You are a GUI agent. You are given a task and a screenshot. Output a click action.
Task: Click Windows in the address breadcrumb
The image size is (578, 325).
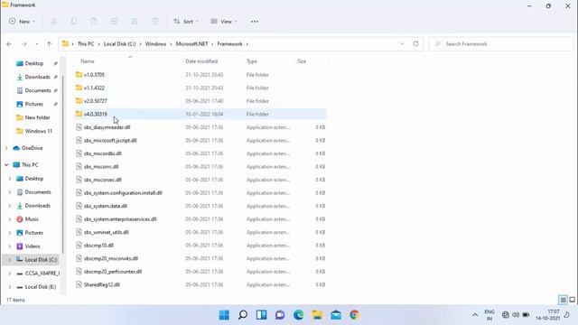[155, 44]
